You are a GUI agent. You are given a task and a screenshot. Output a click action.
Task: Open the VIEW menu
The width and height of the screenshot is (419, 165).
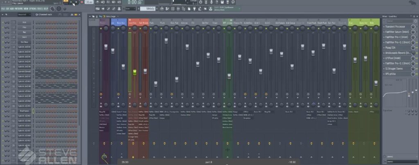point(26,9)
